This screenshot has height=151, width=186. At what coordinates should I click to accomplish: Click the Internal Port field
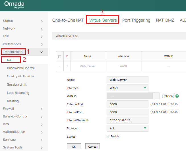pos(127,112)
